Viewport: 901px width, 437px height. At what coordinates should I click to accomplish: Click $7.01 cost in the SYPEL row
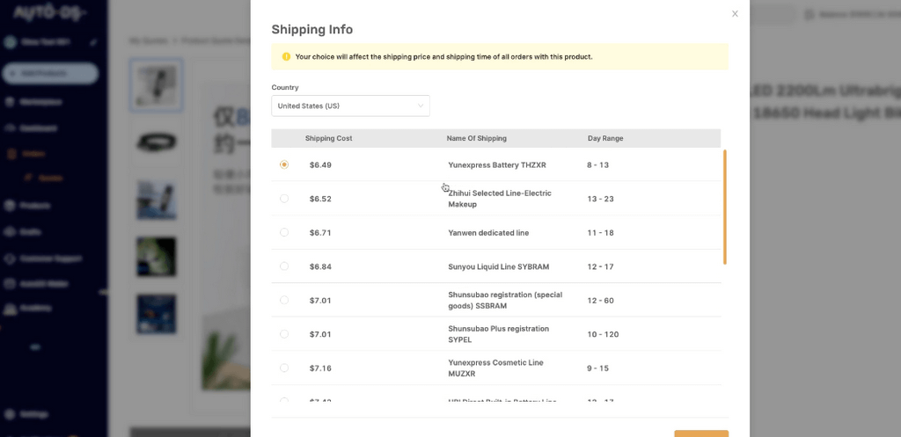320,334
